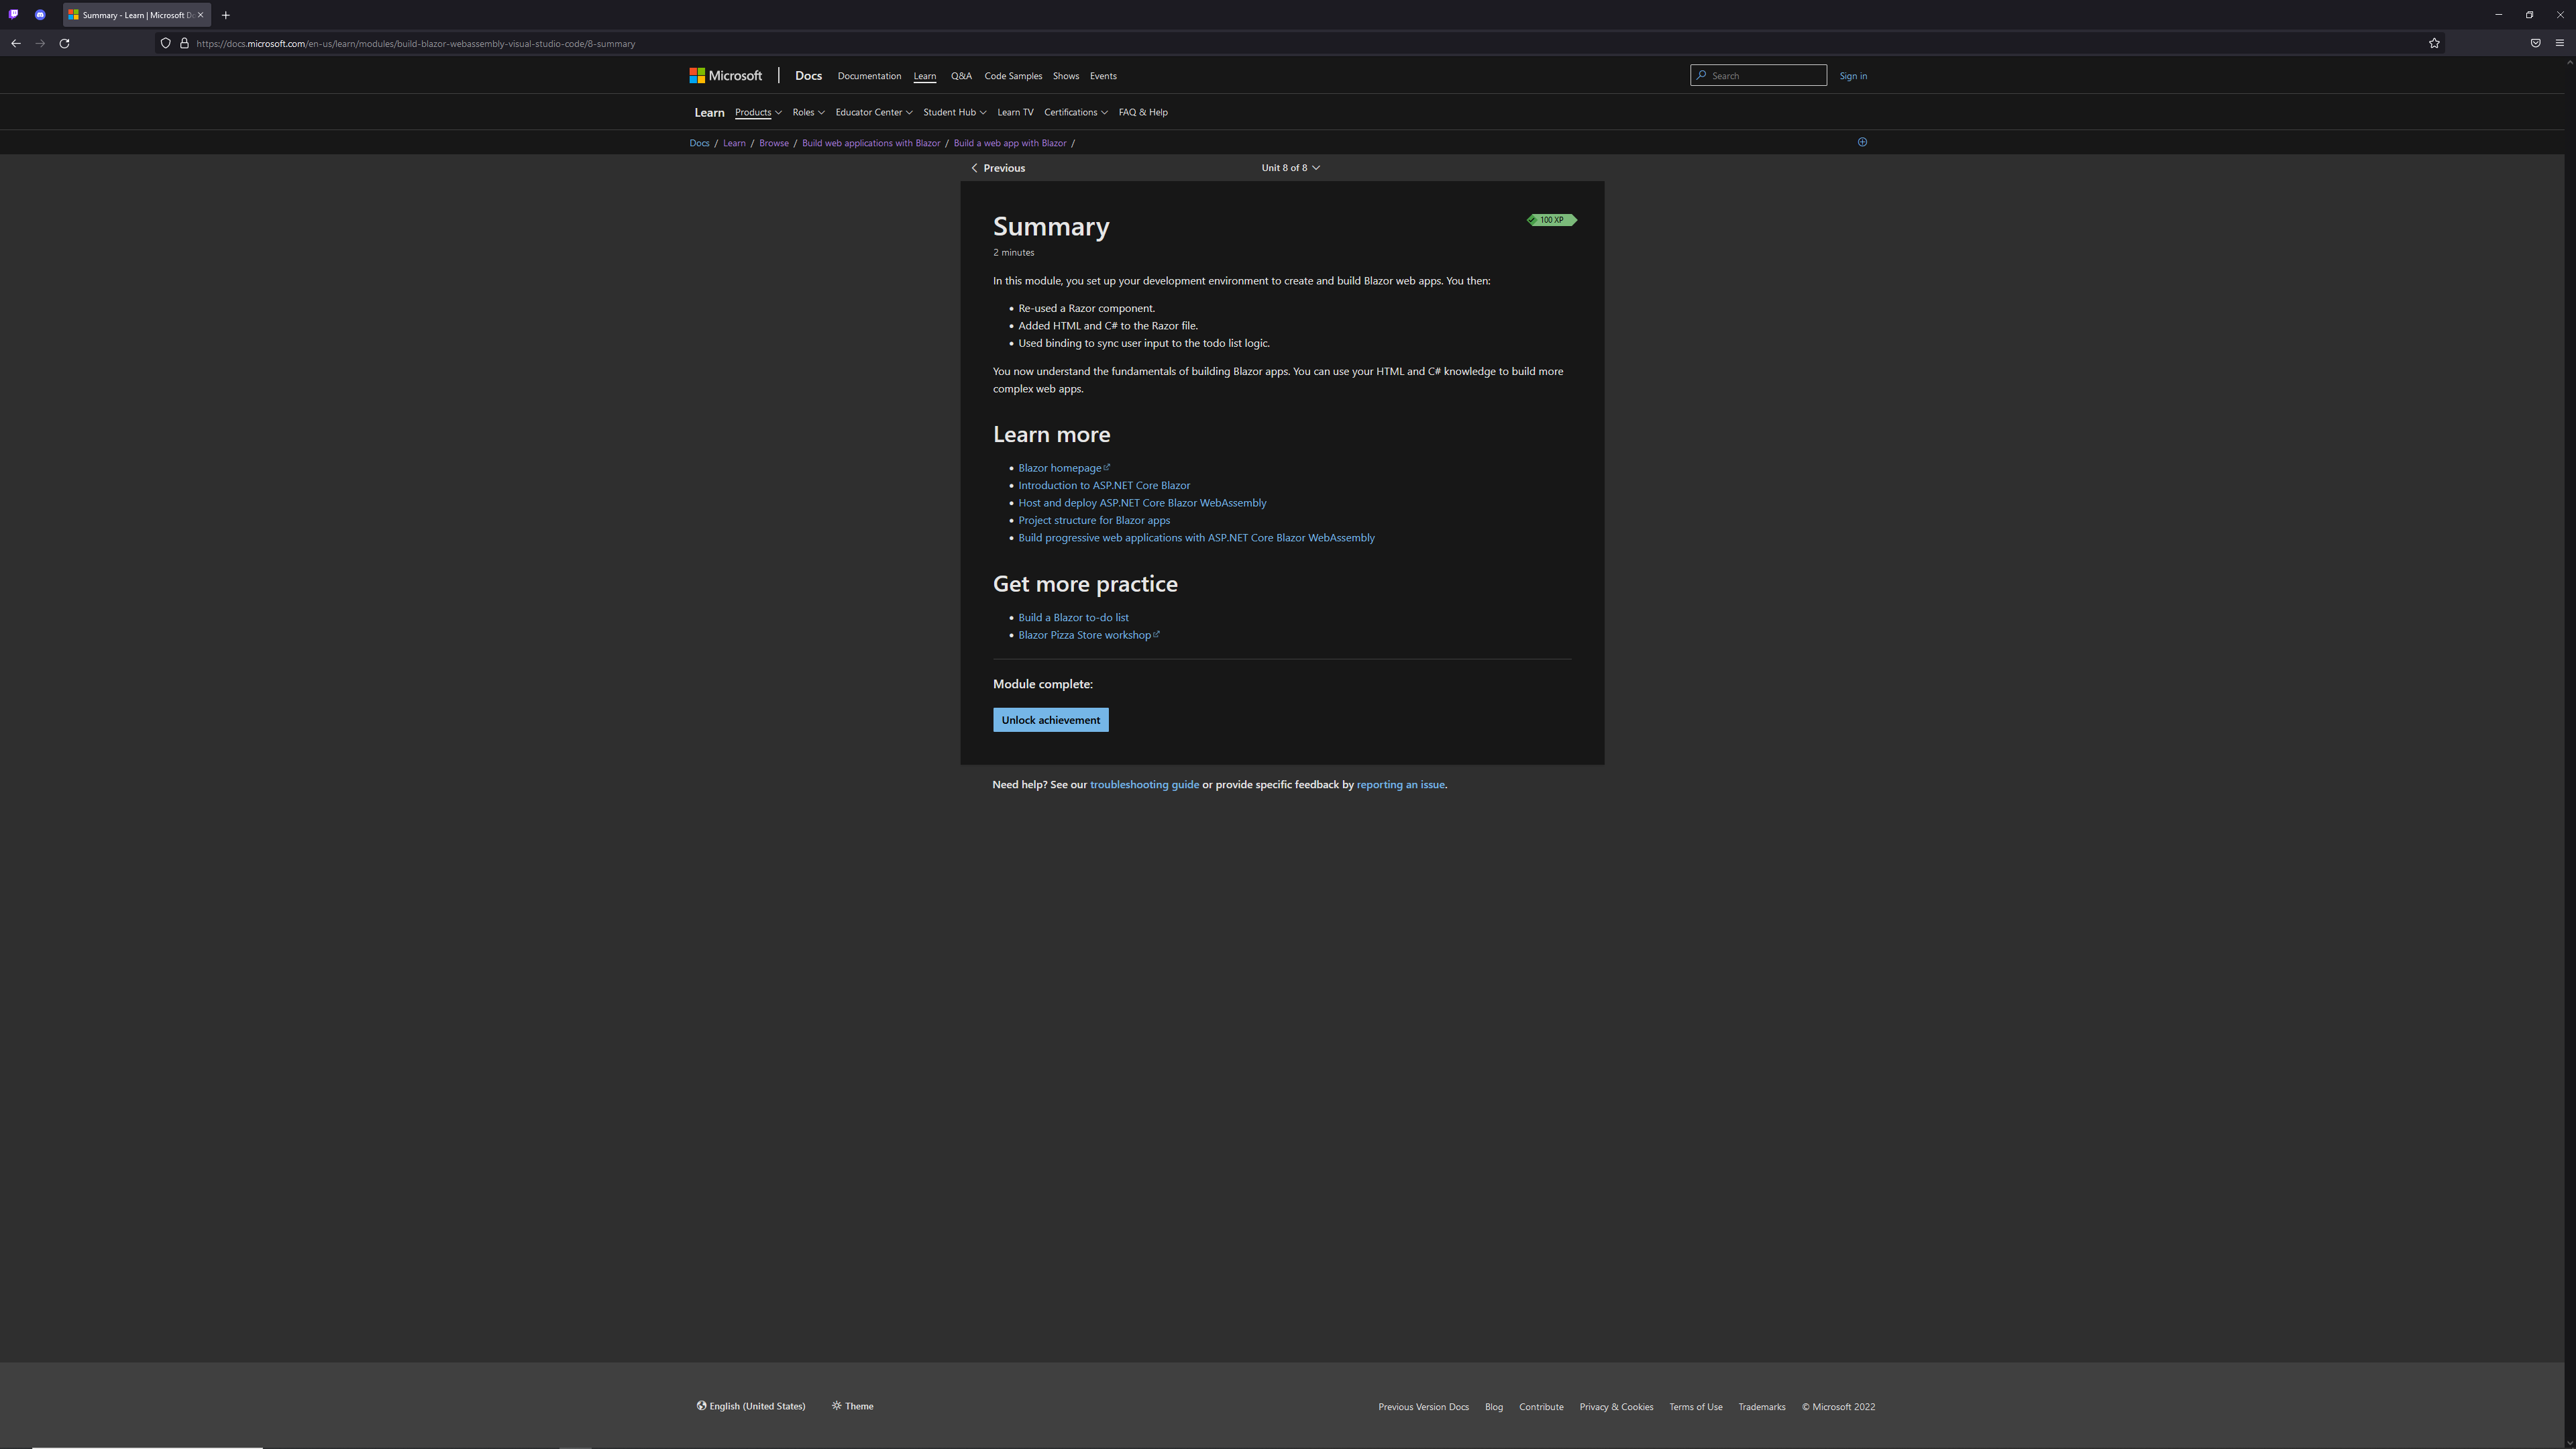Click the tracking protection shield icon
Image resolution: width=2576 pixels, height=1449 pixels.
pos(166,43)
